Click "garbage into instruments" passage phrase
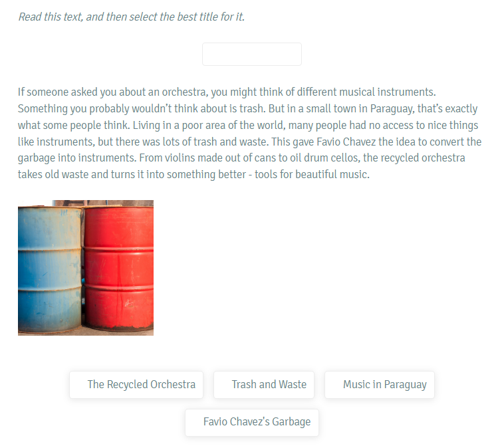This screenshot has width=504, height=448. [x=77, y=158]
